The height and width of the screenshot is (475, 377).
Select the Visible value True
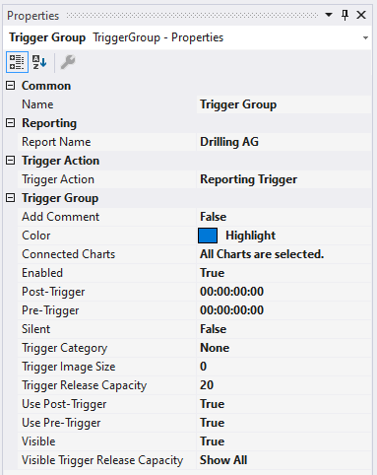click(213, 441)
